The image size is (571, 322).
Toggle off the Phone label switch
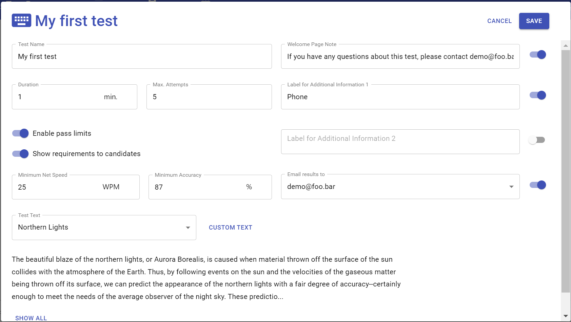pyautogui.click(x=537, y=95)
